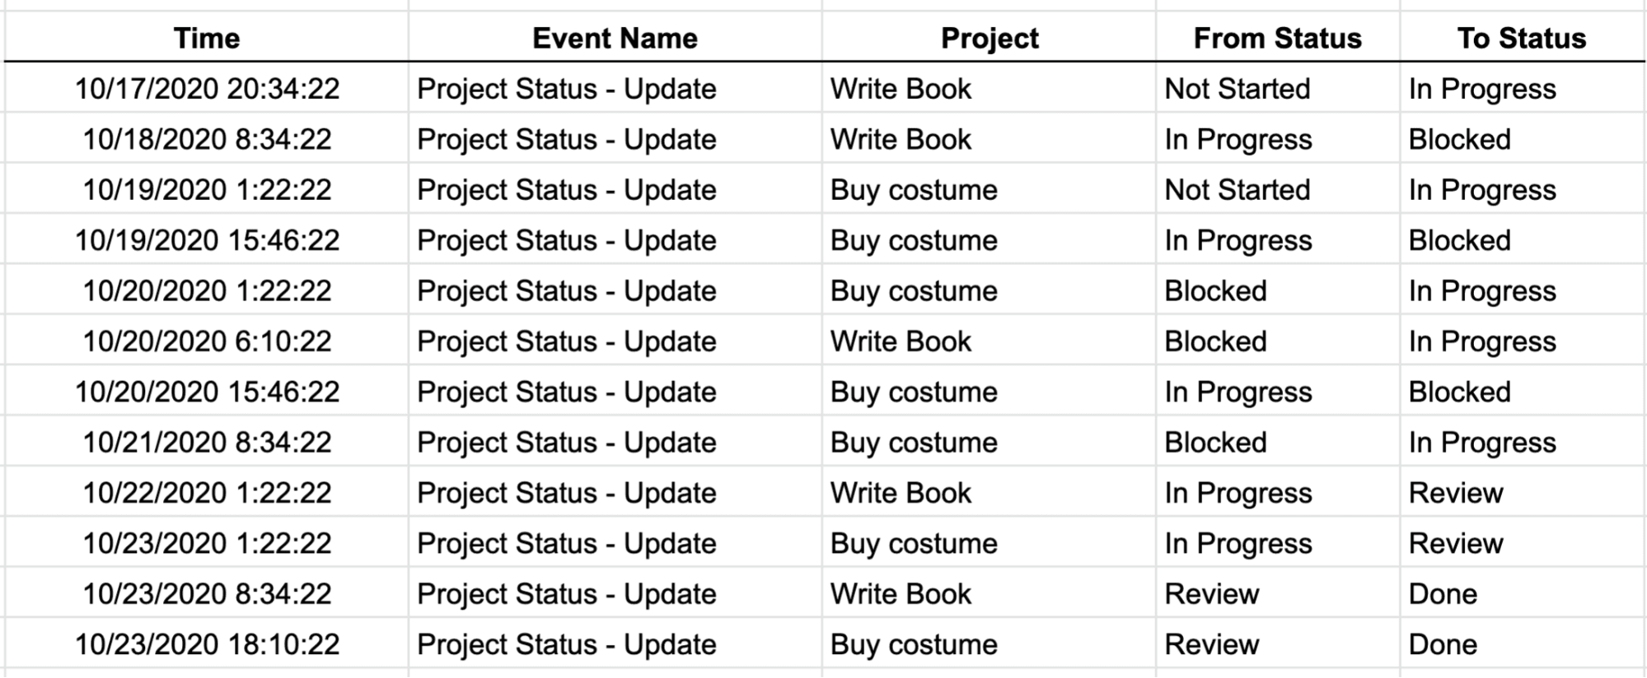
Task: Click Write Book in the first row
Action: 901,89
